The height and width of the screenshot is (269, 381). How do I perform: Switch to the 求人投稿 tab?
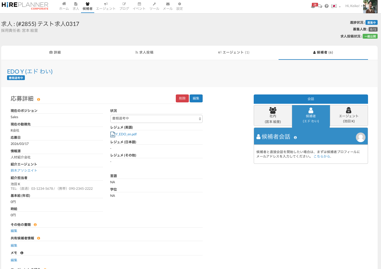(144, 52)
